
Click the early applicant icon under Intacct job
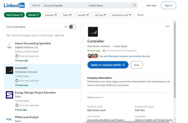[x=17, y=56]
